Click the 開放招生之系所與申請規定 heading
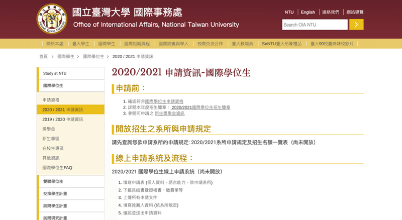Image resolution: width=402 pixels, height=220 pixels. 163,129
